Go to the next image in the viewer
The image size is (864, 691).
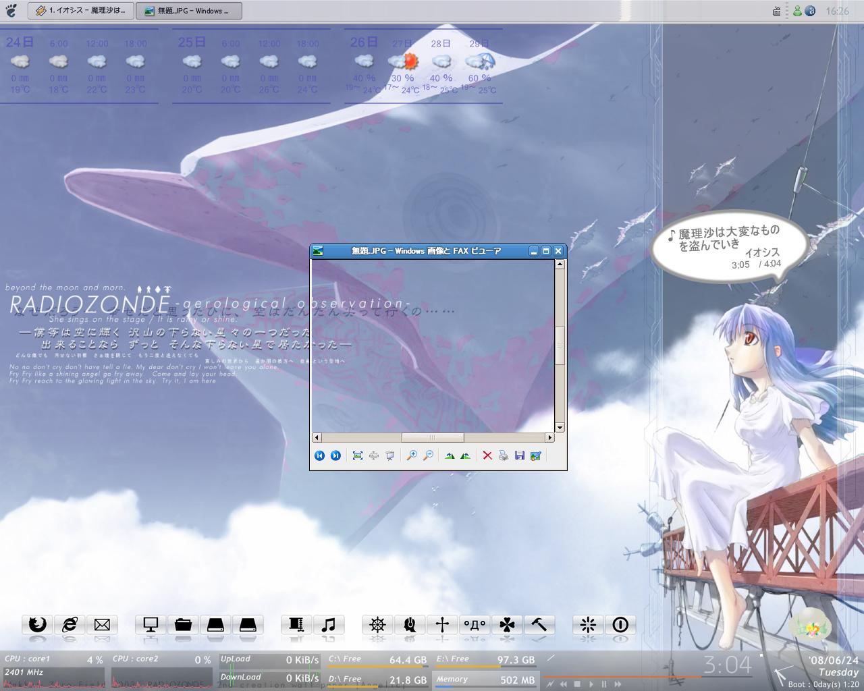(335, 455)
